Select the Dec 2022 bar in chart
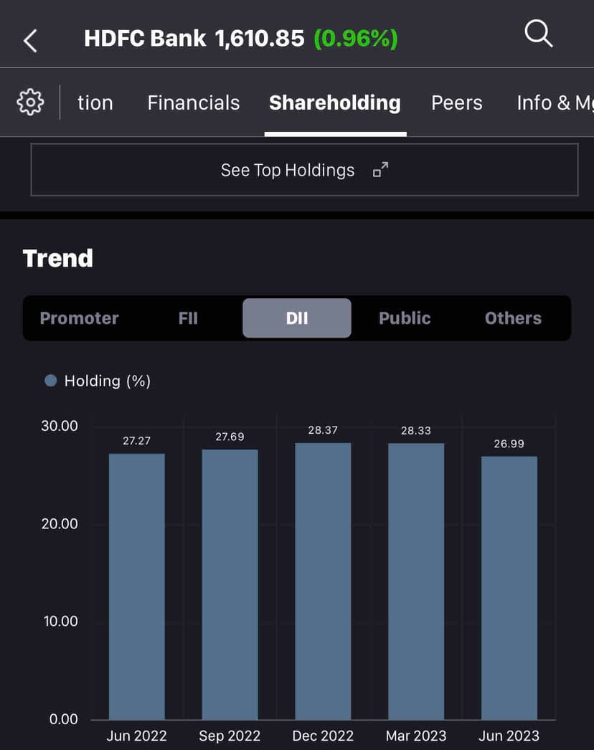 coord(323,581)
